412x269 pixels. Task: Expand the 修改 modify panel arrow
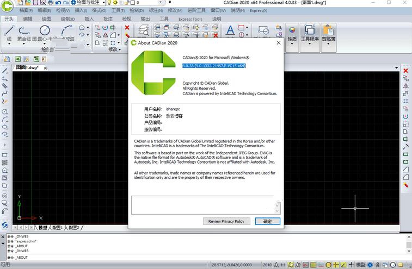(x=120, y=49)
